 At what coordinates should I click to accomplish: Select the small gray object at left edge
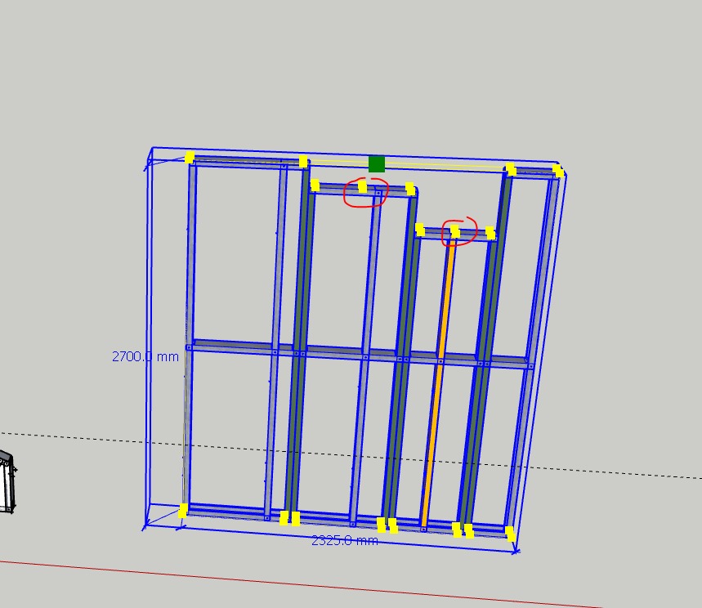(x=7, y=482)
